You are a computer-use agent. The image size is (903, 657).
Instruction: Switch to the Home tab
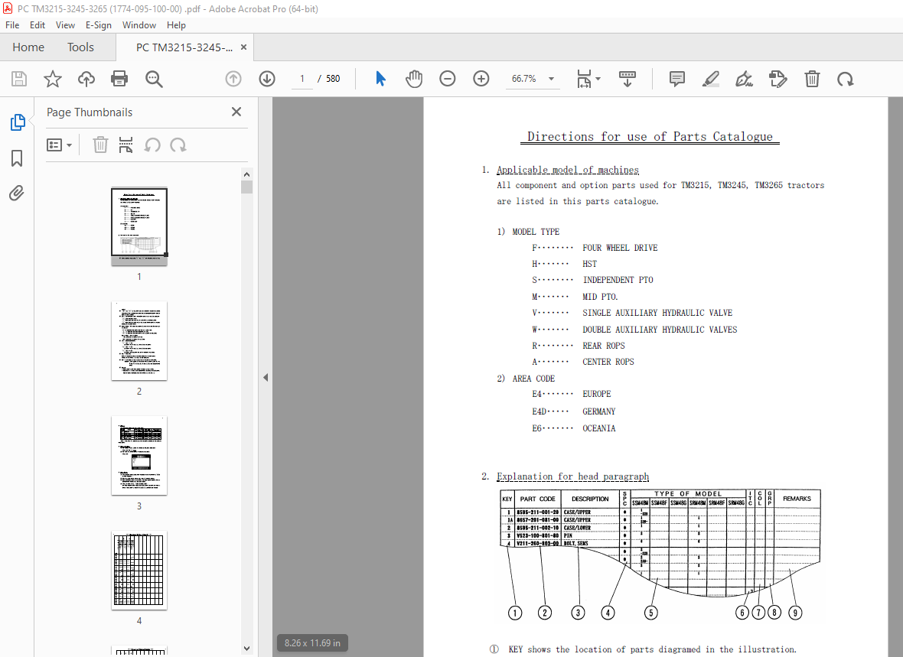point(28,47)
